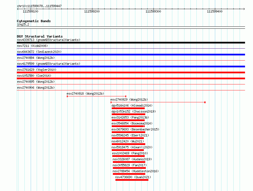Click the chr10:111599078..111599447 coordinate text

[39, 6]
